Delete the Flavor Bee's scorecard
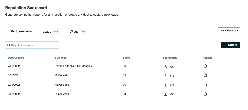 point(205,85)
